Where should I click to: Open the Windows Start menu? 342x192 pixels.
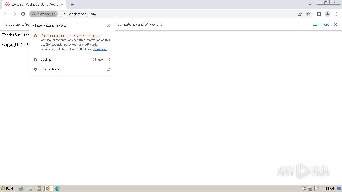coord(7,189)
